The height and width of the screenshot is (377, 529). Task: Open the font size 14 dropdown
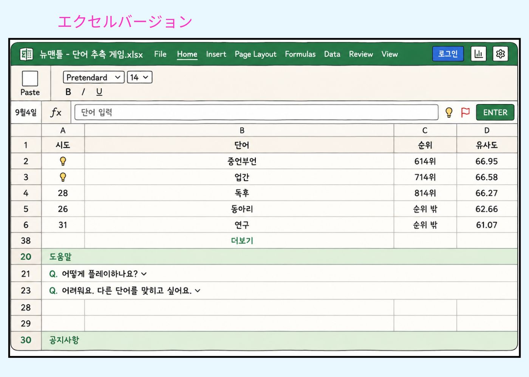click(x=139, y=77)
